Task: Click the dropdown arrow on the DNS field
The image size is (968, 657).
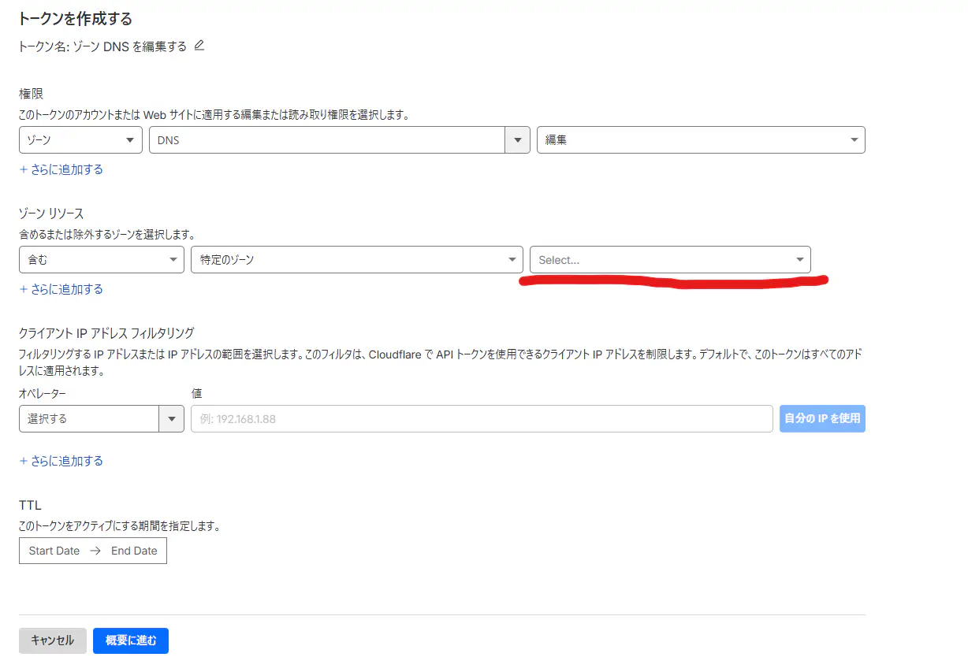Action: click(518, 139)
